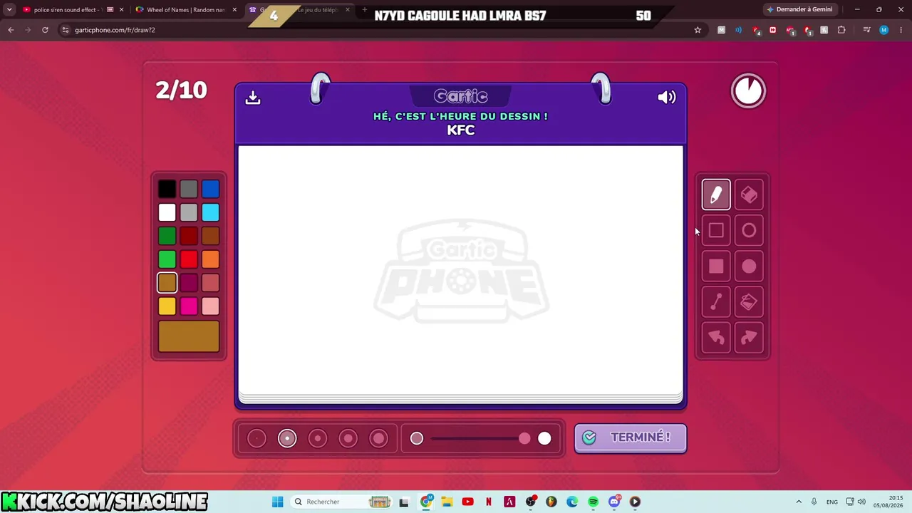
Task: Pick the light pink color swatch
Action: coord(210,306)
